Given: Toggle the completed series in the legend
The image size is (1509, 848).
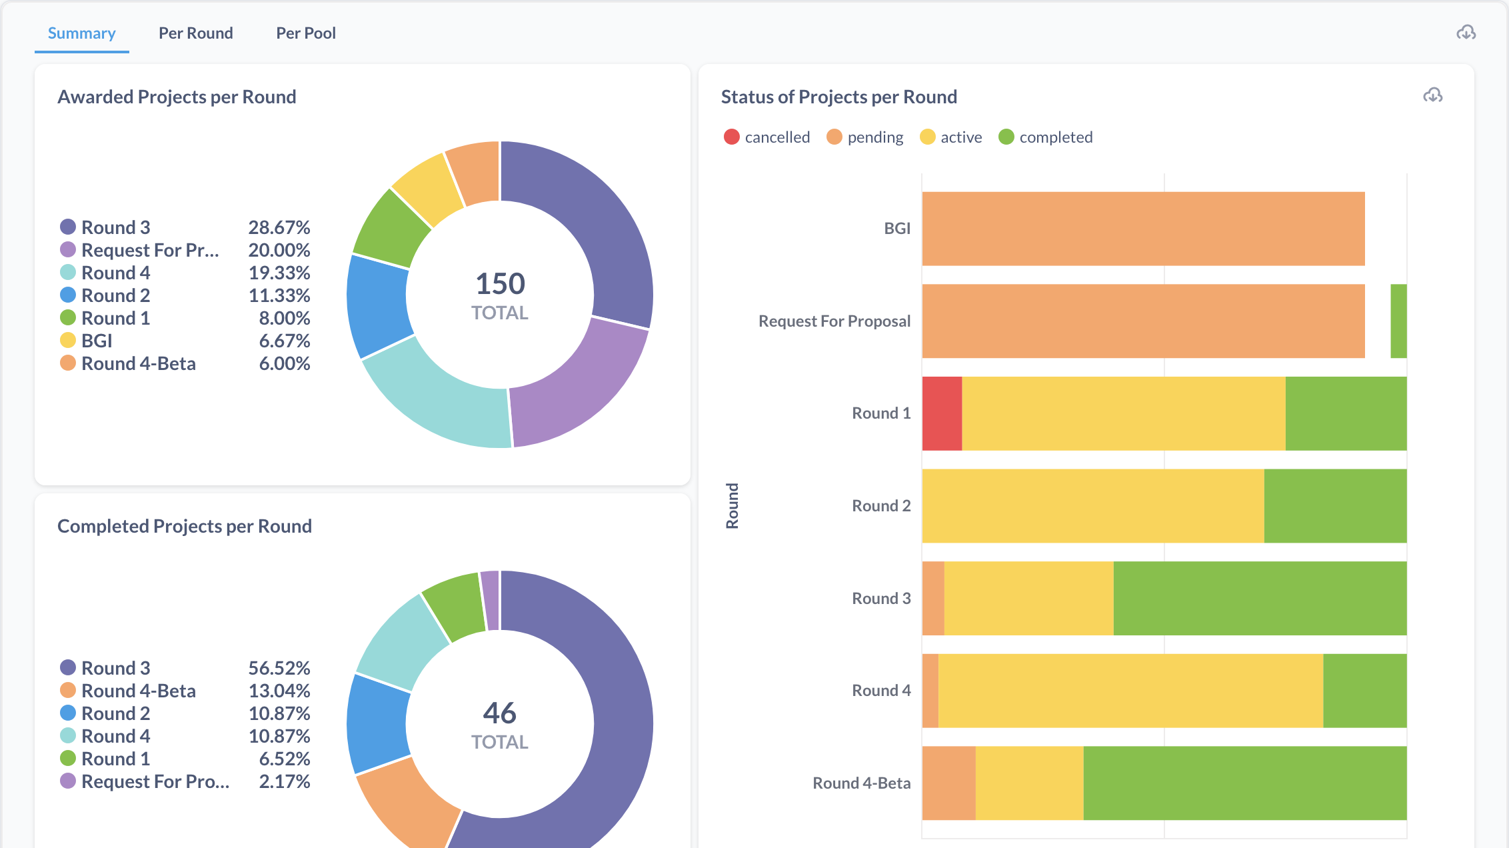Looking at the screenshot, I should pyautogui.click(x=1045, y=137).
